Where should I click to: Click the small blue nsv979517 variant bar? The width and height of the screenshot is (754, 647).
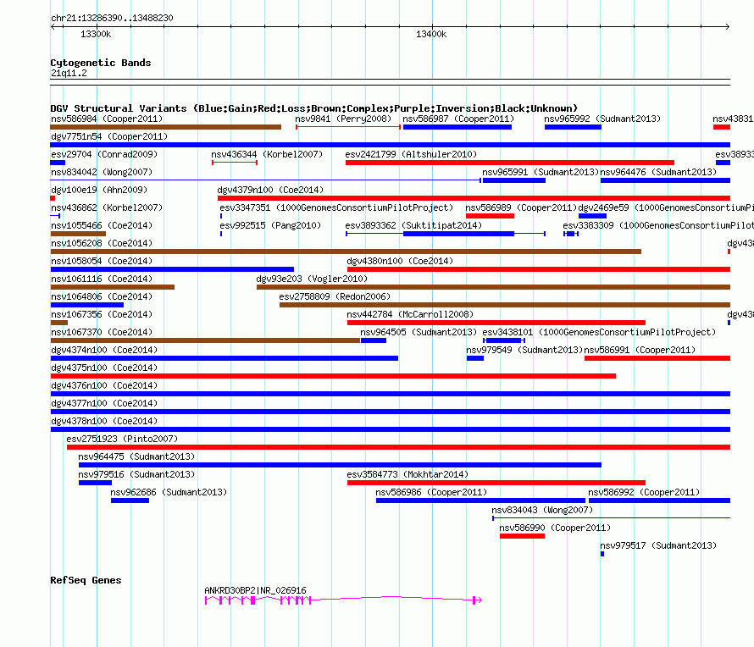pyautogui.click(x=602, y=554)
